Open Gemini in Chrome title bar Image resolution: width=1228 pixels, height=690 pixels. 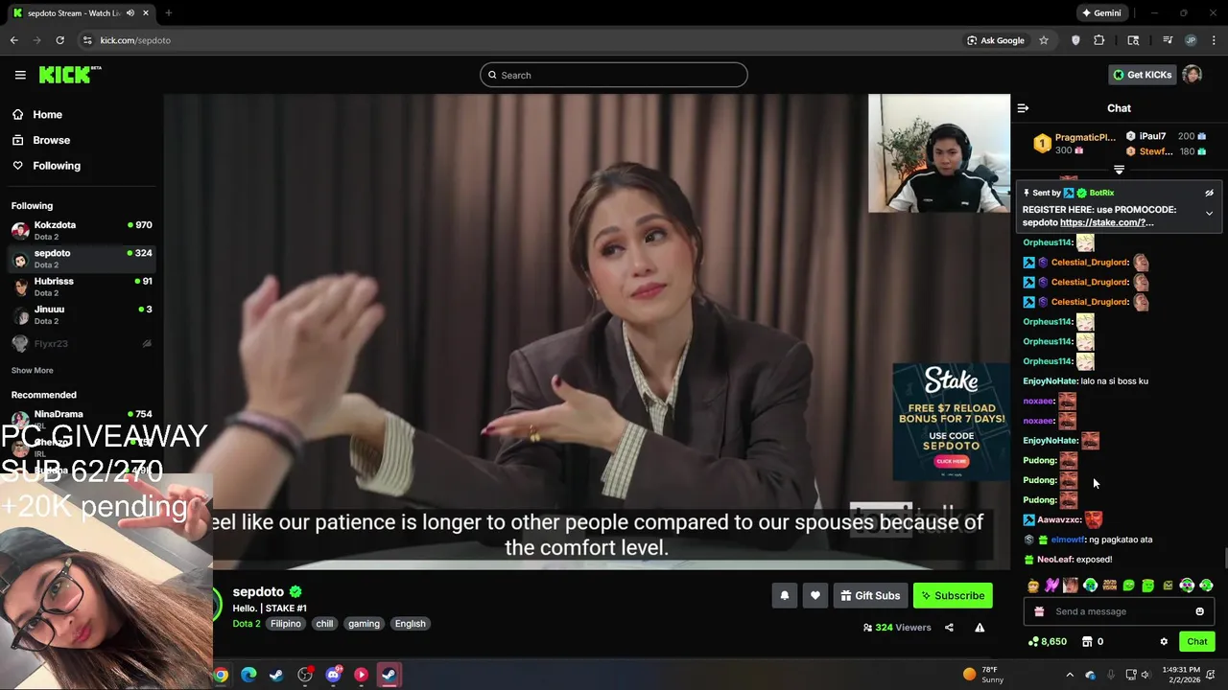click(1101, 13)
